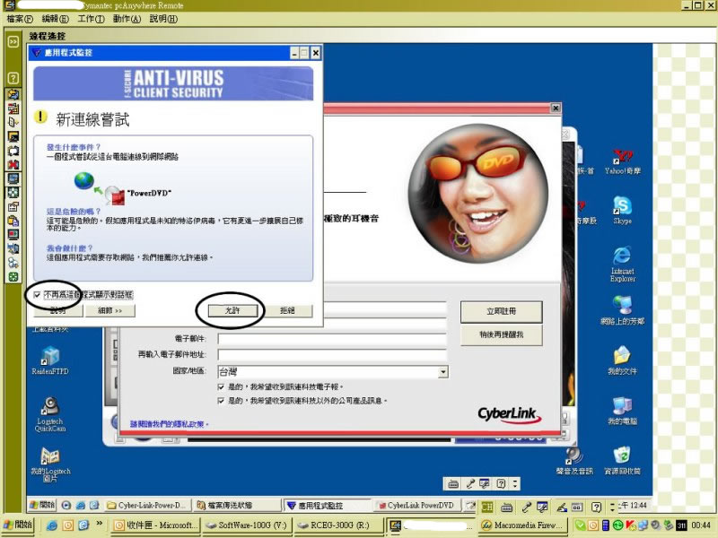Open the RaidenFTPD desktop icon
The height and width of the screenshot is (538, 718).
pyautogui.click(x=50, y=361)
